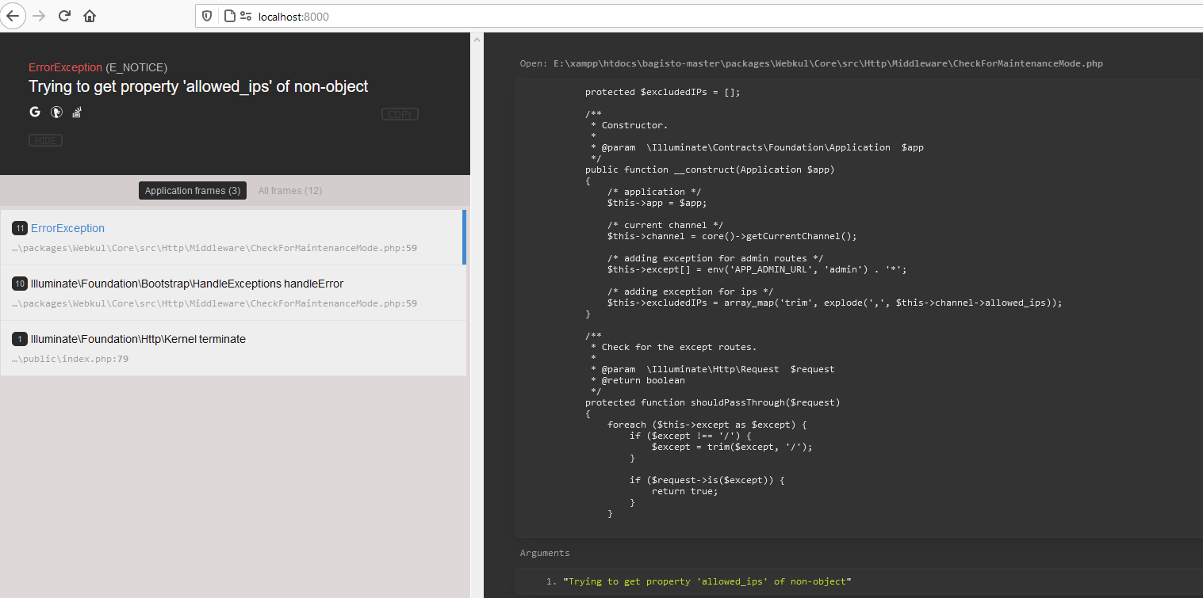Open page info icon in address bar

pos(229,16)
